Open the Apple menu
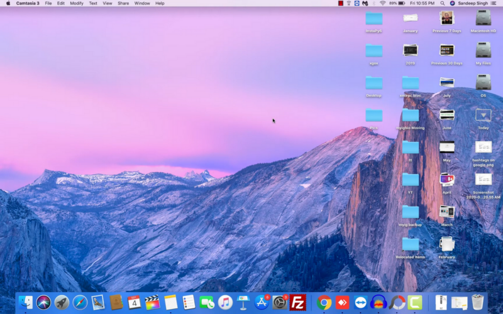The height and width of the screenshot is (314, 503). coord(8,3)
